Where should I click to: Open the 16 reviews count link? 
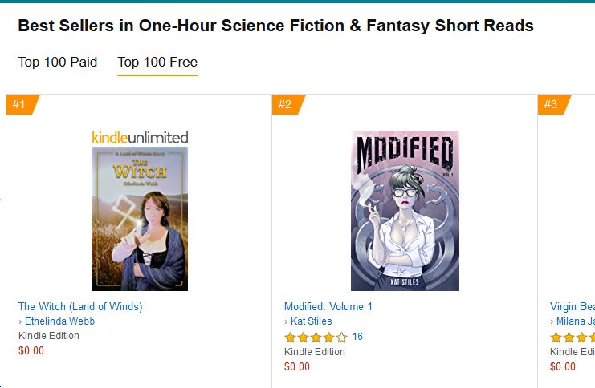(x=357, y=337)
